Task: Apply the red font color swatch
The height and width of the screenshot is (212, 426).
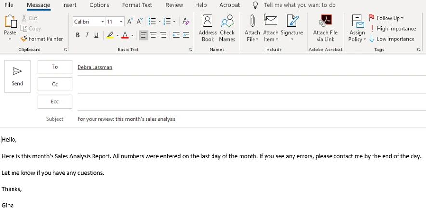Action: (125, 35)
